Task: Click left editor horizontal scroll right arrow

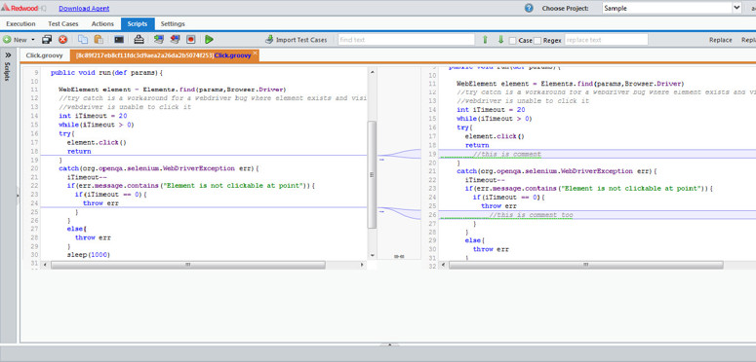Action: [363, 265]
